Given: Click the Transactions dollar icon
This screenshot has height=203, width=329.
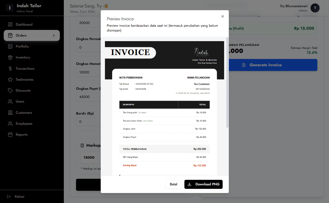Looking at the screenshot, I should [10, 69].
